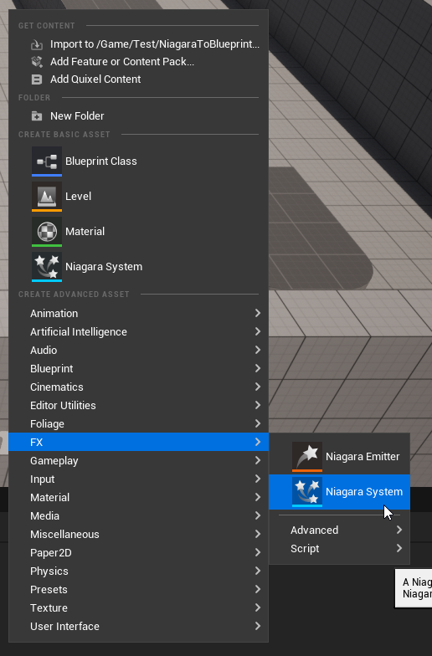Expand the Script FX submenu
Screen dimensions: 432x656
tap(340, 549)
